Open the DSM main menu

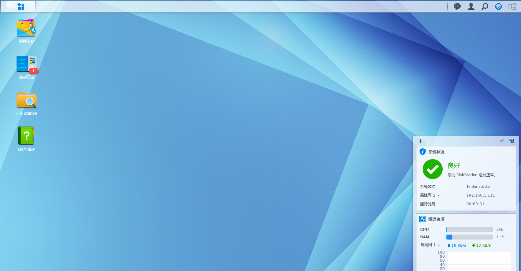[21, 7]
